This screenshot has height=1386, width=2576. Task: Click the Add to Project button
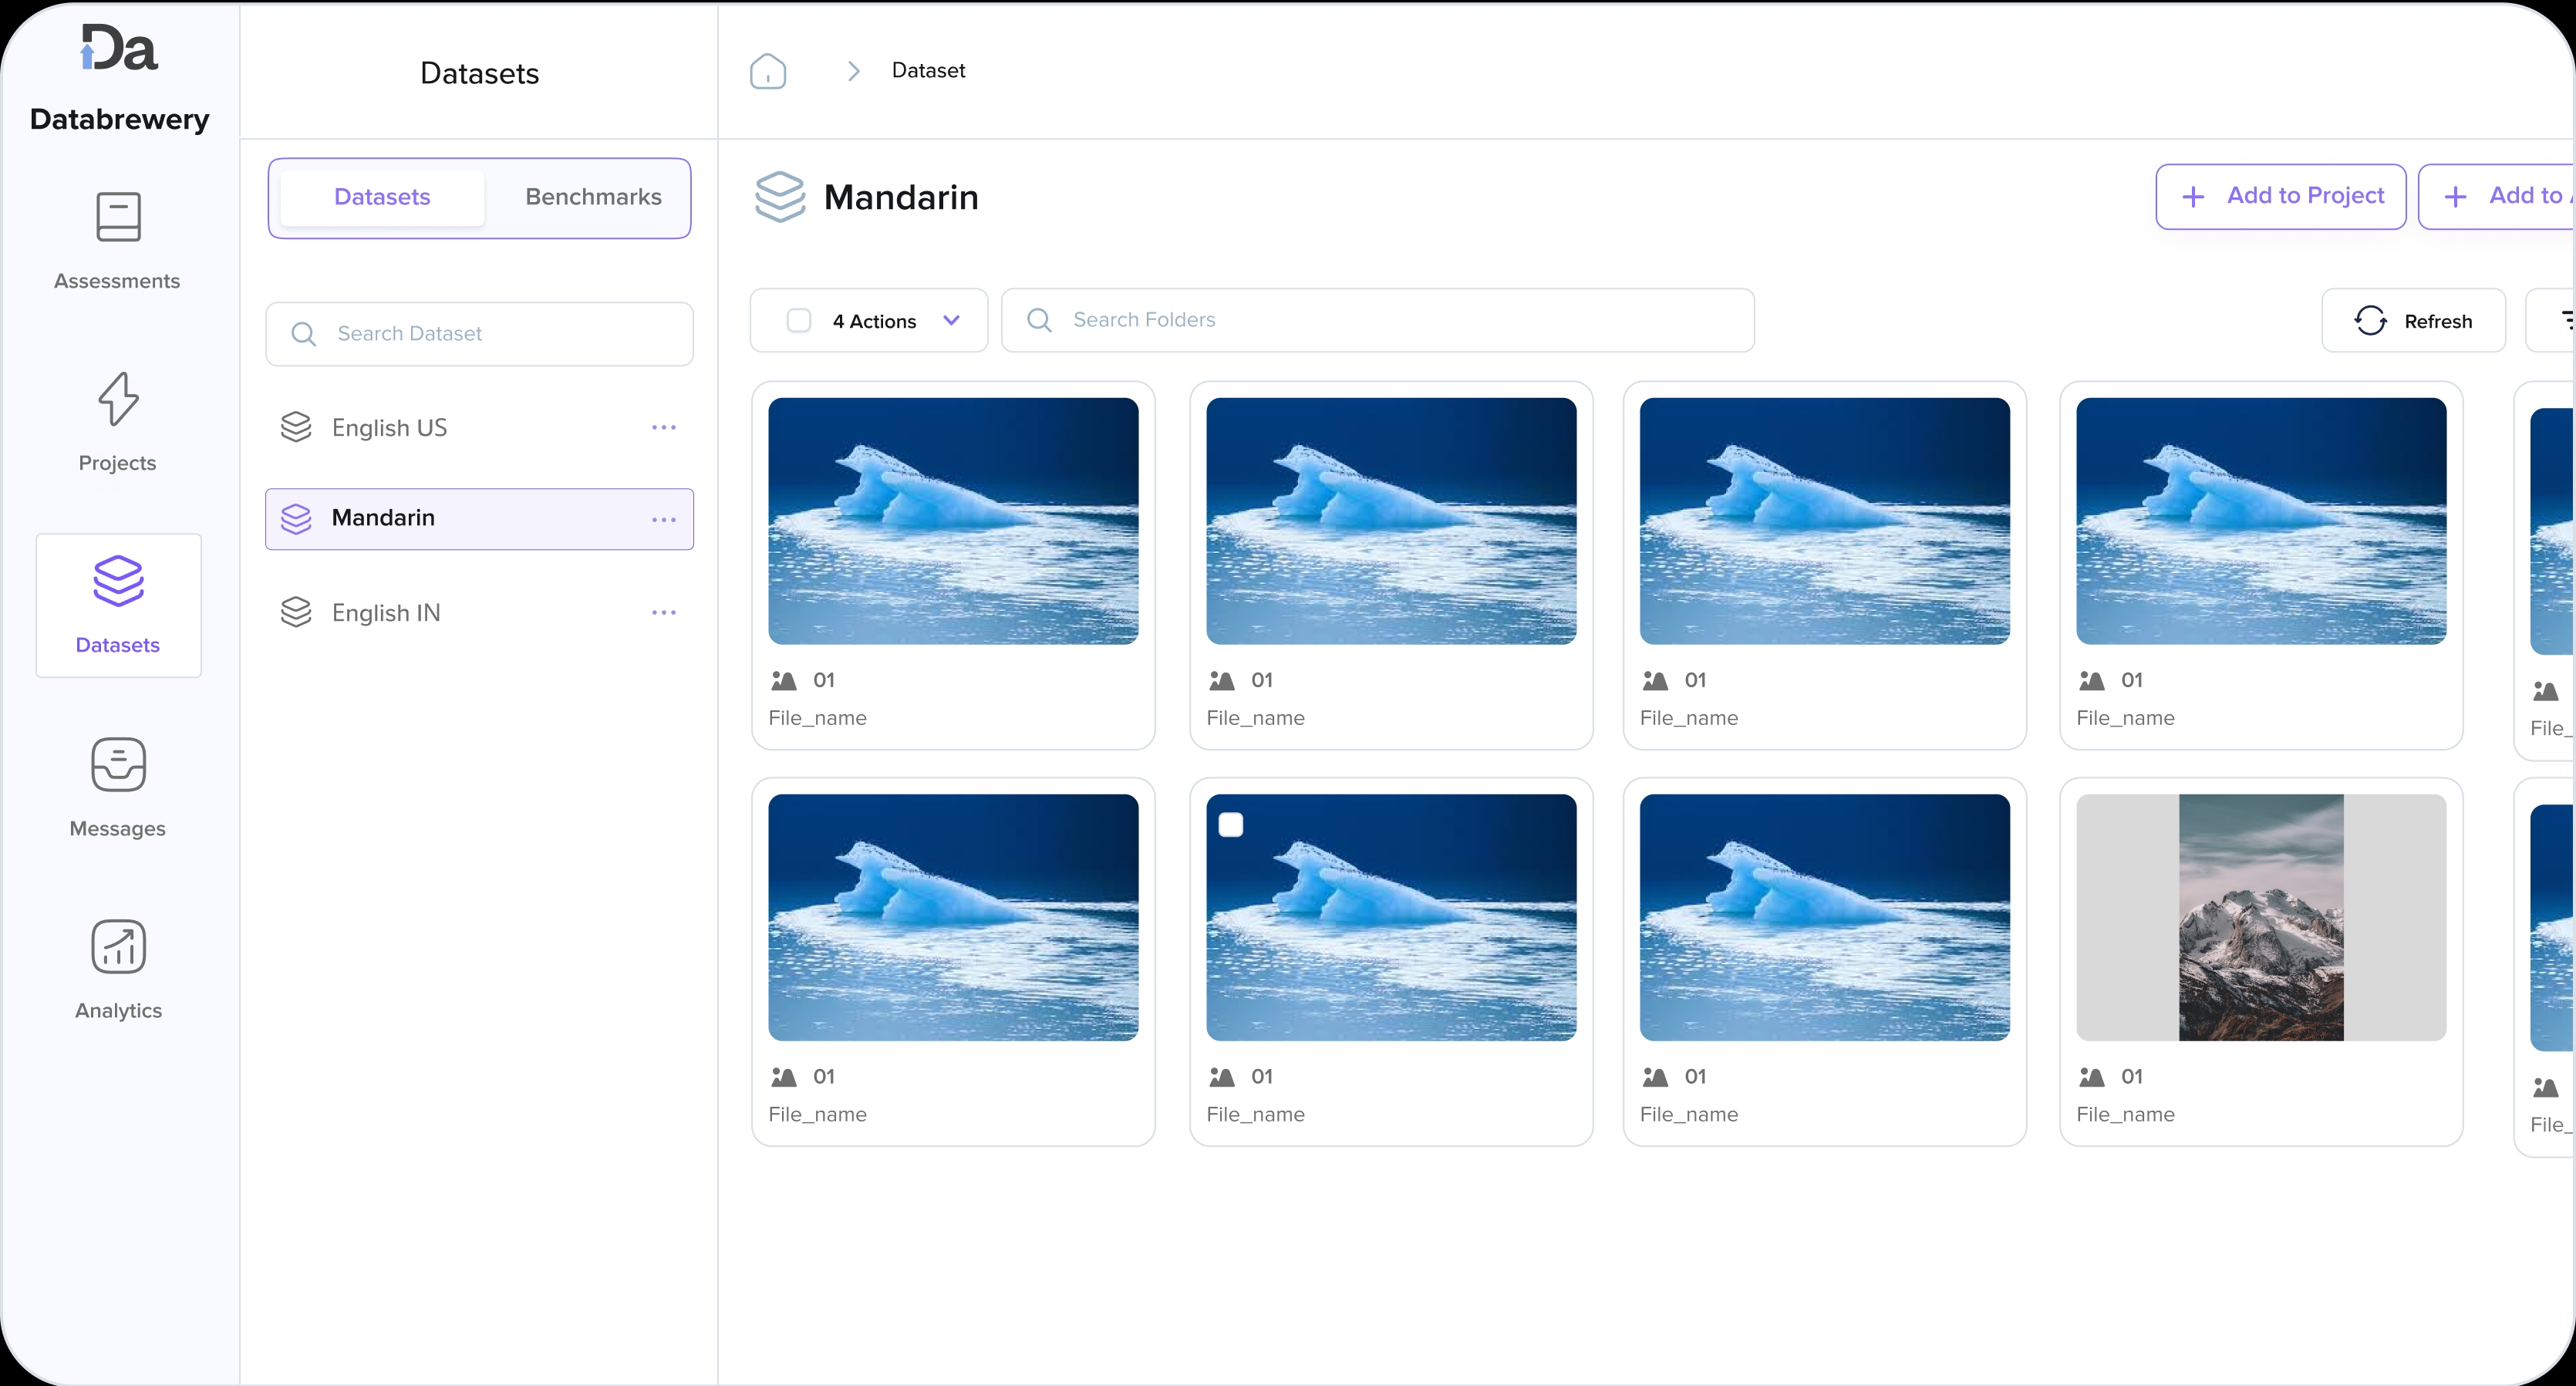coord(2280,196)
